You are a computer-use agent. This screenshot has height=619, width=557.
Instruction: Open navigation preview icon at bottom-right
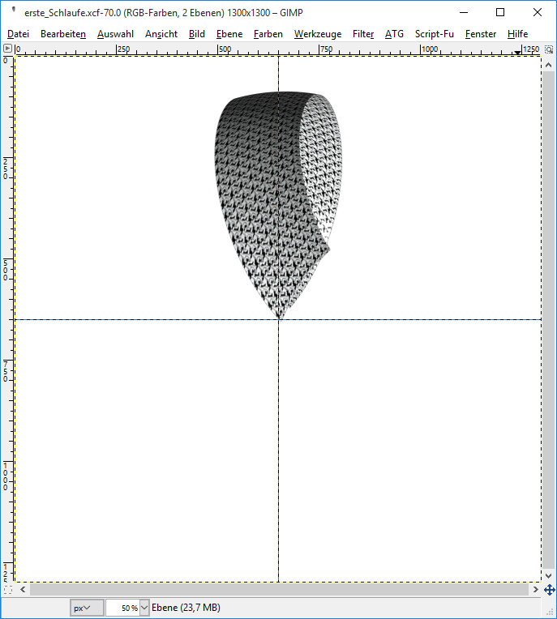pyautogui.click(x=549, y=590)
